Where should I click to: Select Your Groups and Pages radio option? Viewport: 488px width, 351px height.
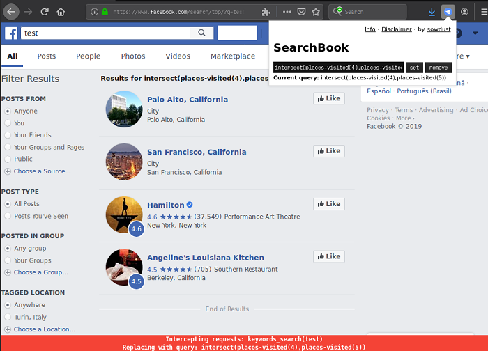tap(8, 147)
